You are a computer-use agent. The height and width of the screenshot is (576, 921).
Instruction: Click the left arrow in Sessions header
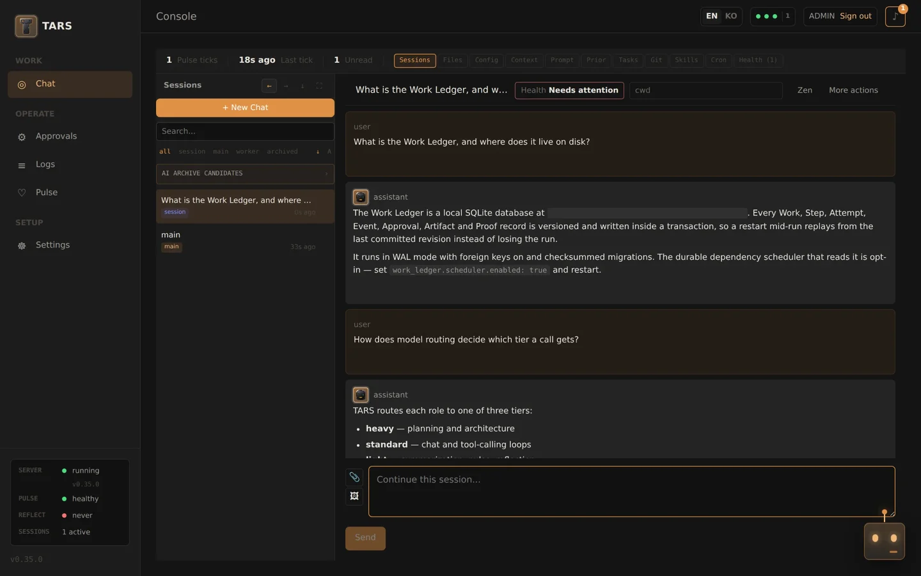[269, 86]
